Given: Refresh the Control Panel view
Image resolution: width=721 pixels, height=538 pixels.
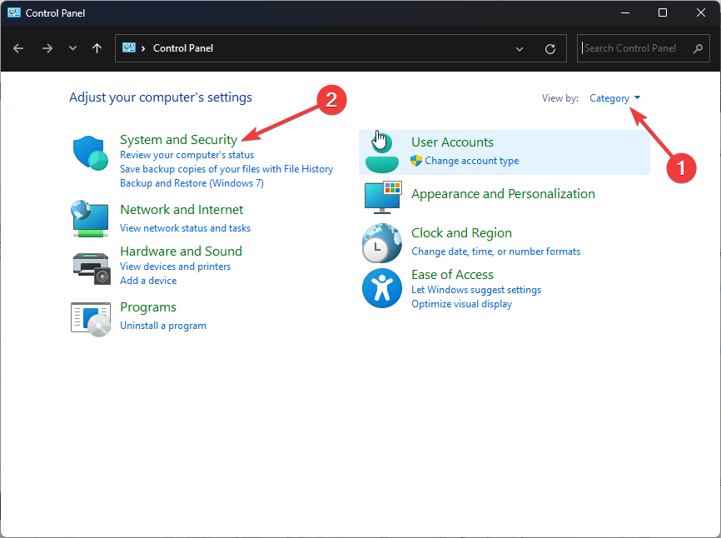Looking at the screenshot, I should click(x=549, y=48).
